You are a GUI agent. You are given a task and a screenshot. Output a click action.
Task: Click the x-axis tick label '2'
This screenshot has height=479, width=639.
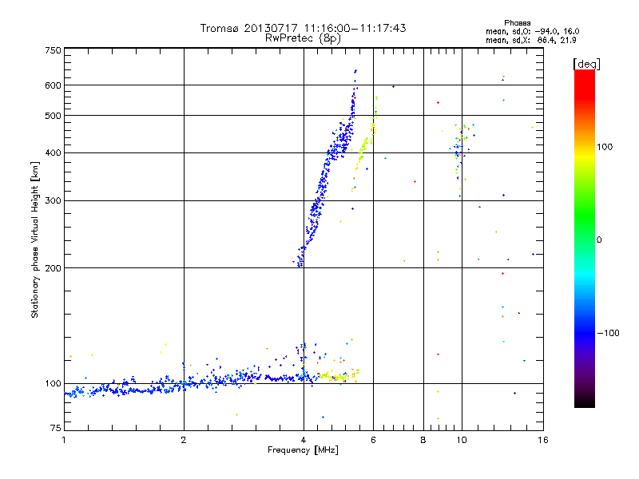click(184, 440)
